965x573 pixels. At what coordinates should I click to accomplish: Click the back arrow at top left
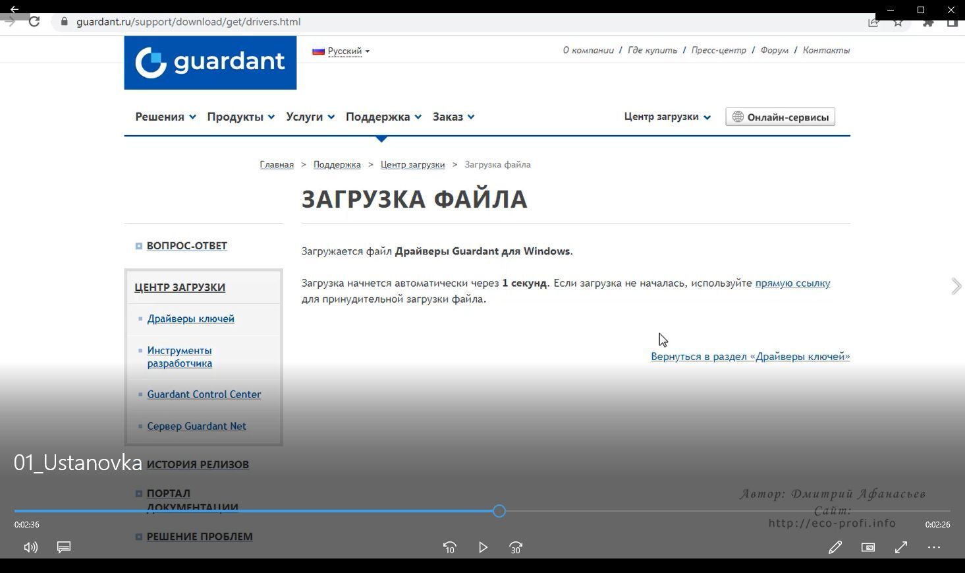coord(14,9)
